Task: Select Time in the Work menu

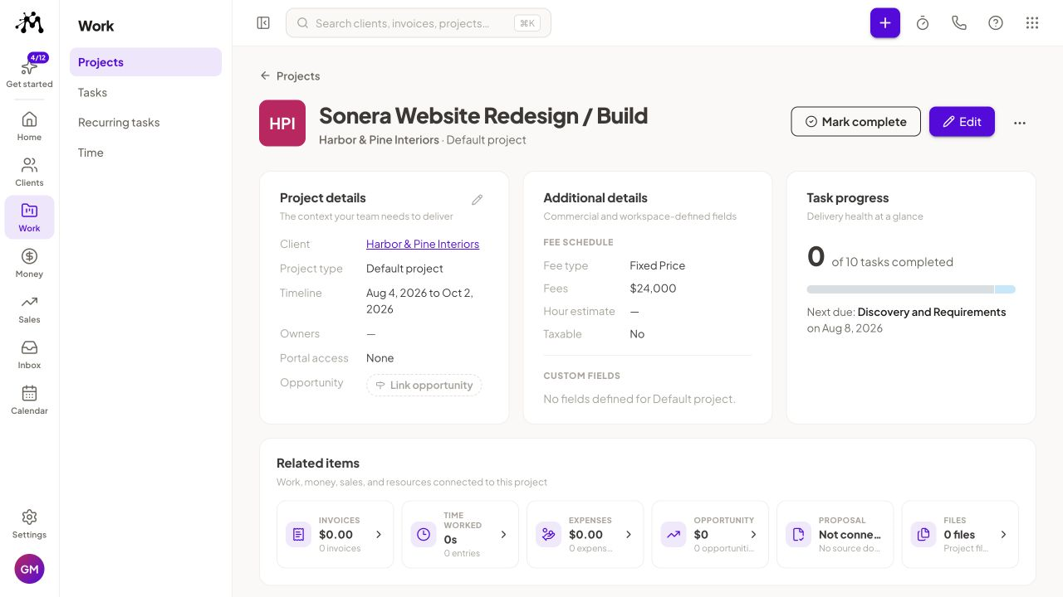Action: (145, 153)
